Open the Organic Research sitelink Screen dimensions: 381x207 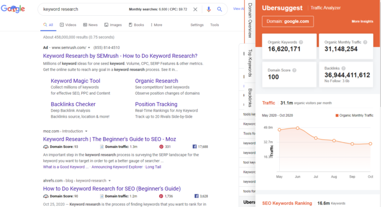[x=157, y=81]
